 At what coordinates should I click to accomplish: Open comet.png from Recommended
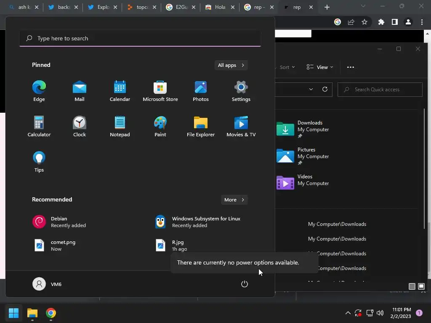click(55, 246)
